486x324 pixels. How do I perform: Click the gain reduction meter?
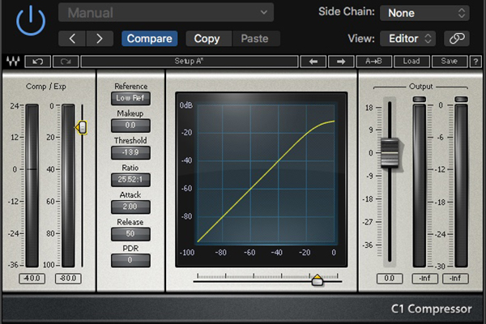(x=68, y=185)
